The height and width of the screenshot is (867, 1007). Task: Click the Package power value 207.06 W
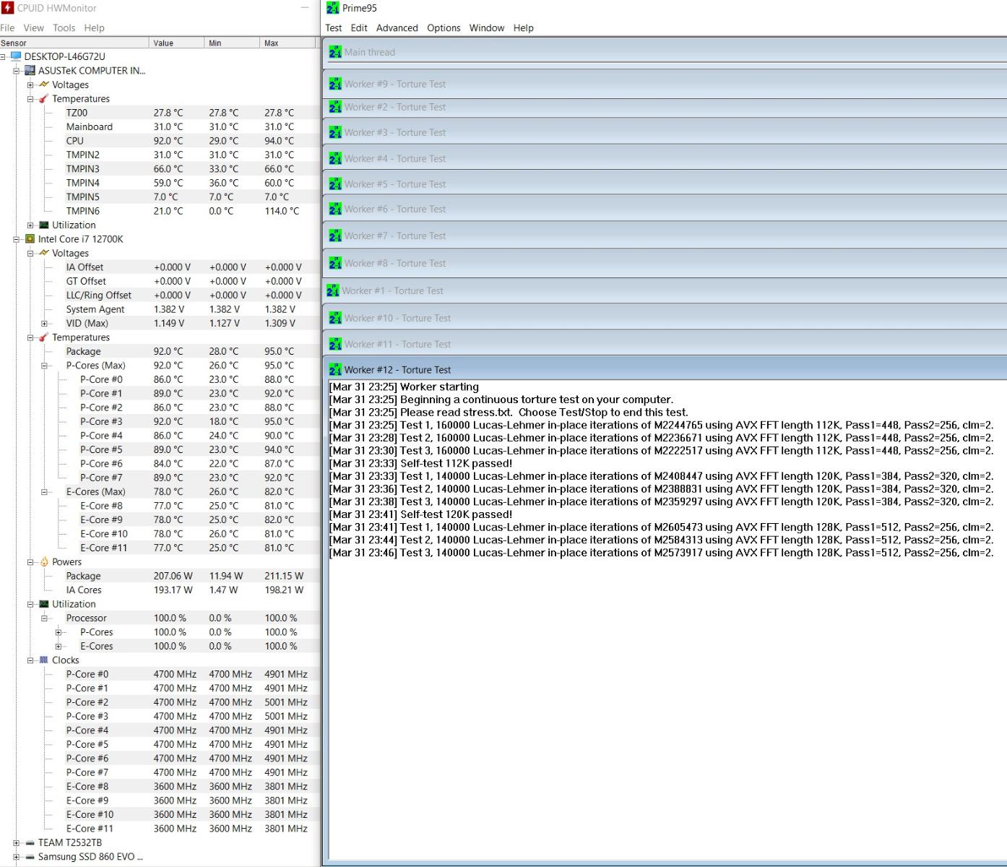pyautogui.click(x=173, y=576)
